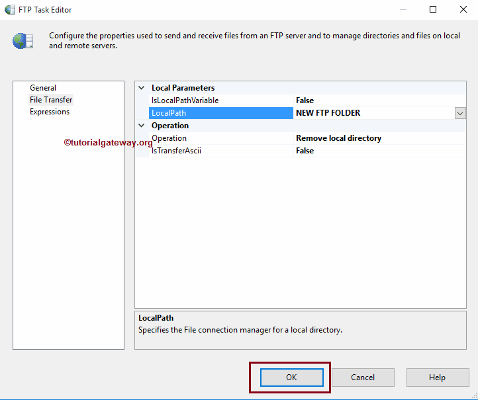Open the LocalPath dropdown arrow
478x400 pixels.
click(x=460, y=113)
